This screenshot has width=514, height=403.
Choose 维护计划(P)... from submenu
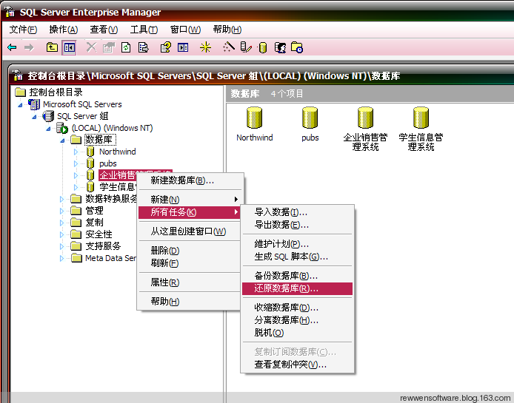(x=297, y=244)
